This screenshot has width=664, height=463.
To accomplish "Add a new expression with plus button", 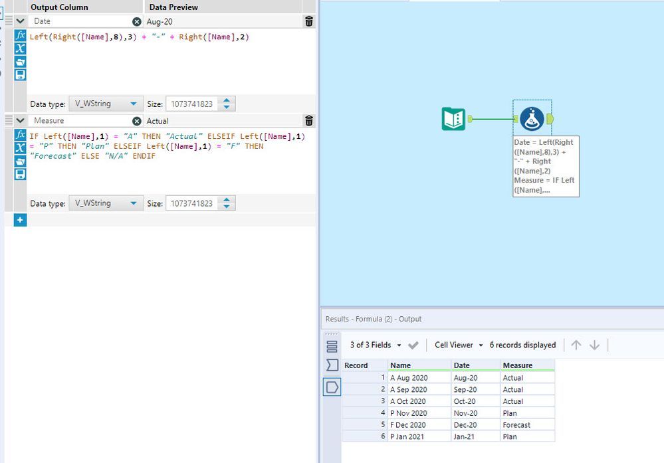I will [20, 220].
